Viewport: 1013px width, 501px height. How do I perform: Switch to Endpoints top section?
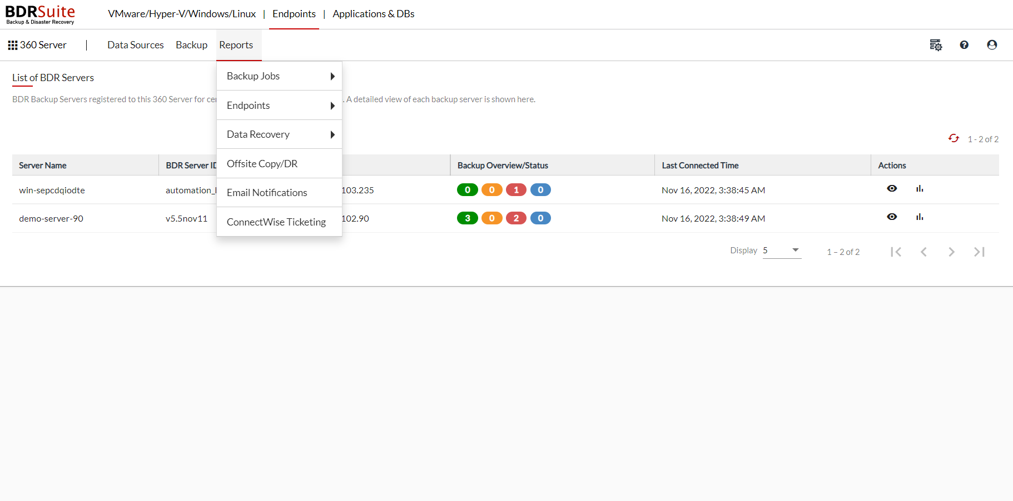tap(294, 14)
